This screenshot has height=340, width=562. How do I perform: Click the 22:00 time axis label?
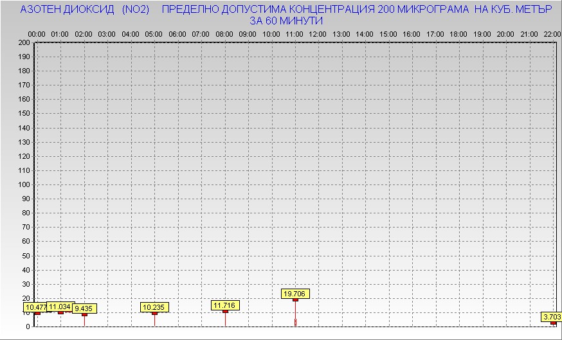(552, 33)
